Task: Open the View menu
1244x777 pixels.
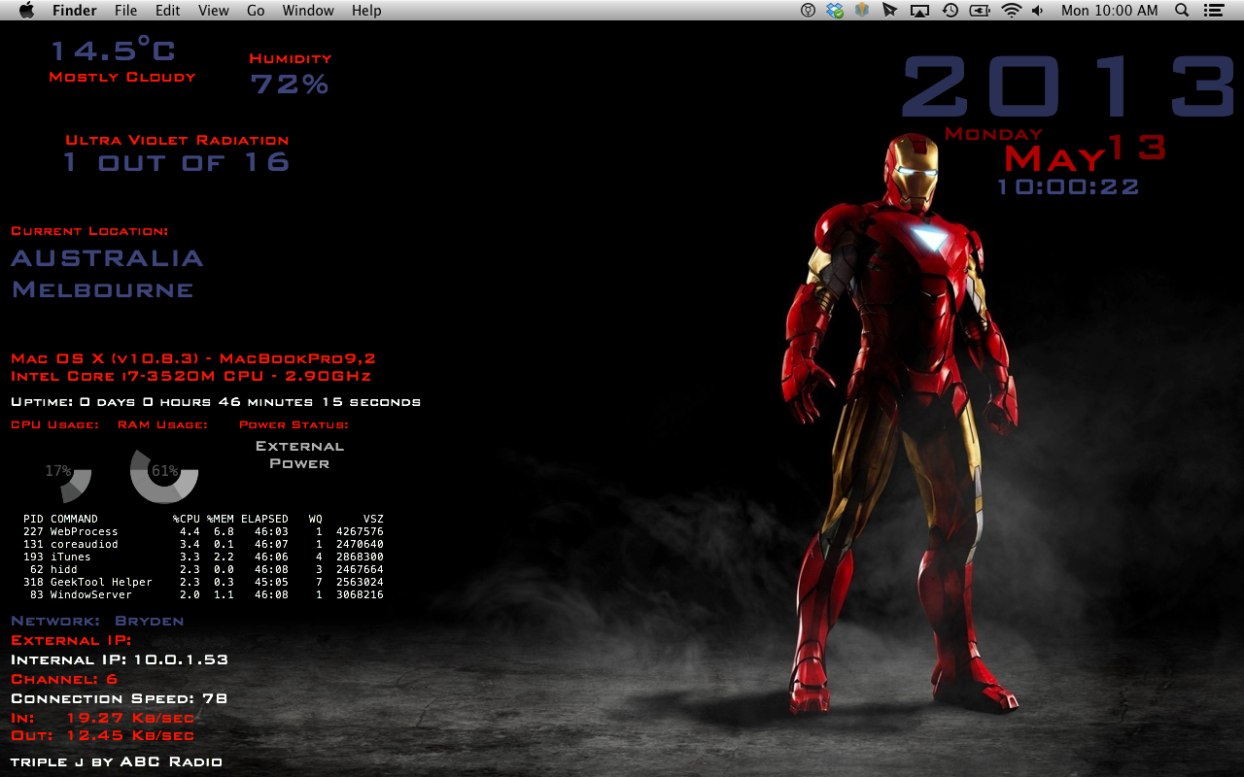Action: [x=213, y=11]
